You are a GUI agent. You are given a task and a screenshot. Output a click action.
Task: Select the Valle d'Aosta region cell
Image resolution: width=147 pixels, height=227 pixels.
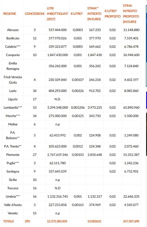13,205
